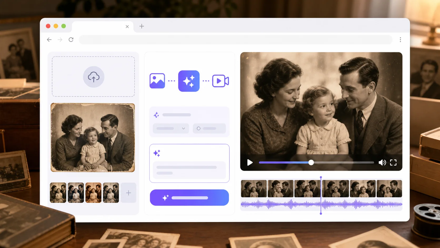
Task: Select the fifth timeline frame
Action: [363, 188]
